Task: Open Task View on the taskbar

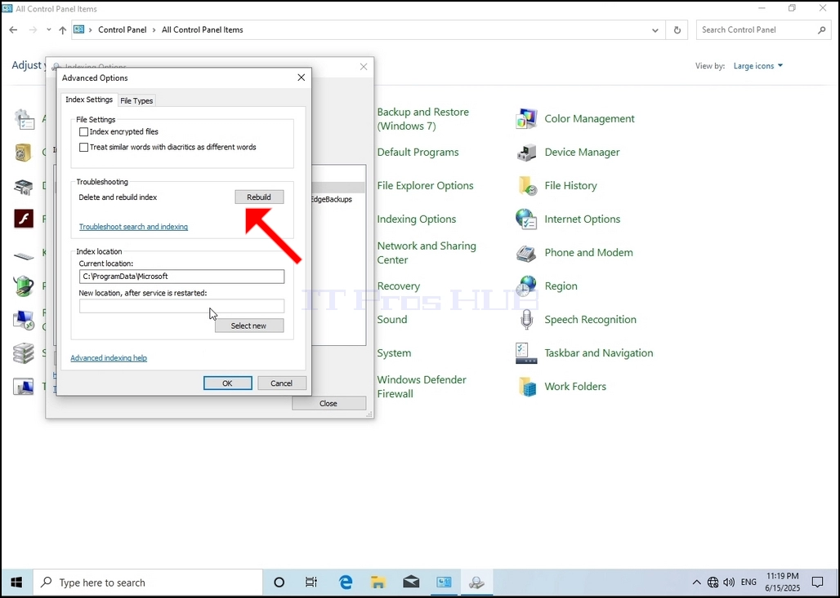Action: [x=311, y=582]
